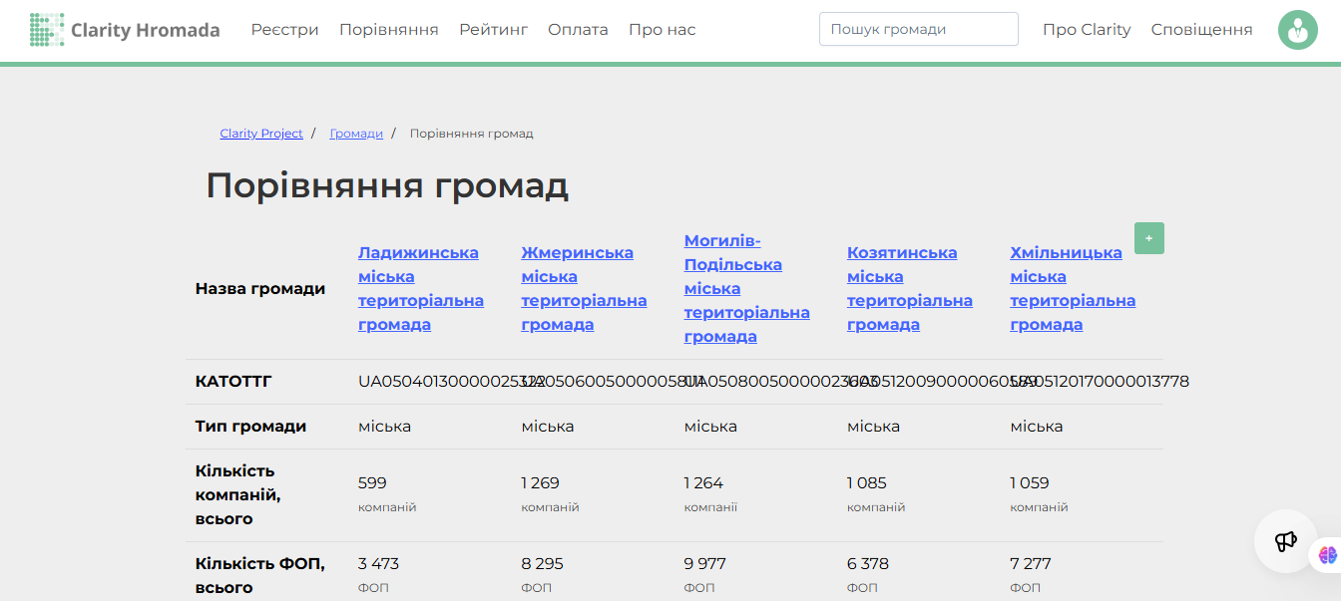Open Козятинська міська територіальна громада link
Screen dimensions: 1341x601
click(910, 289)
